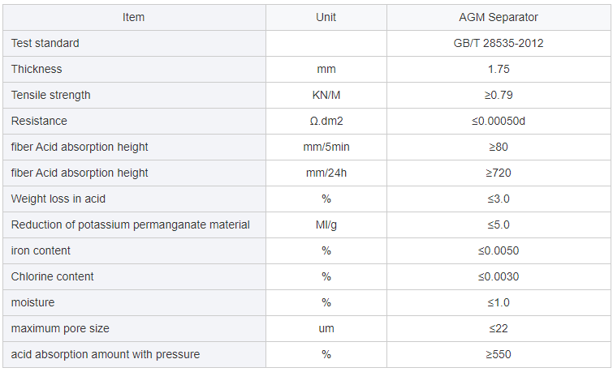Click "Reduction of potassium permanganate material" cell

pos(130,224)
